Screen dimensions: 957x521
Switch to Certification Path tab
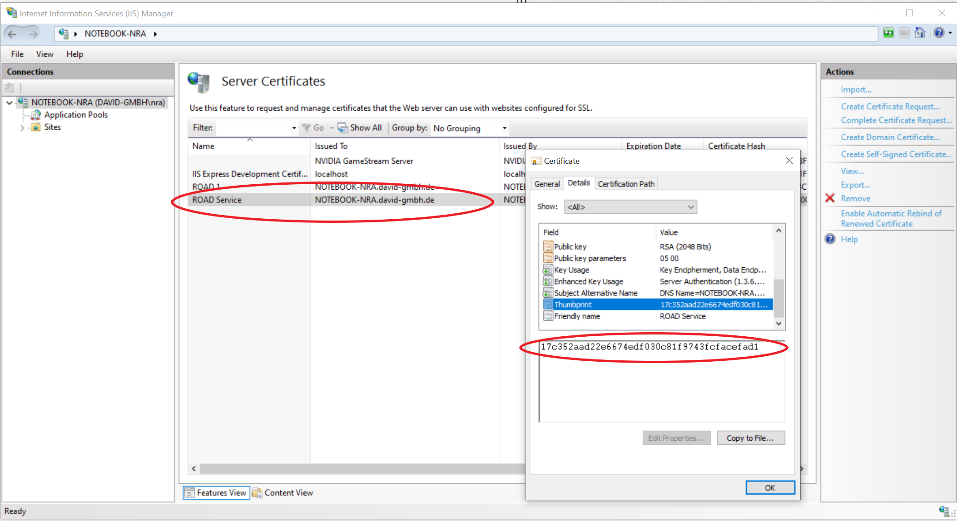(x=626, y=184)
